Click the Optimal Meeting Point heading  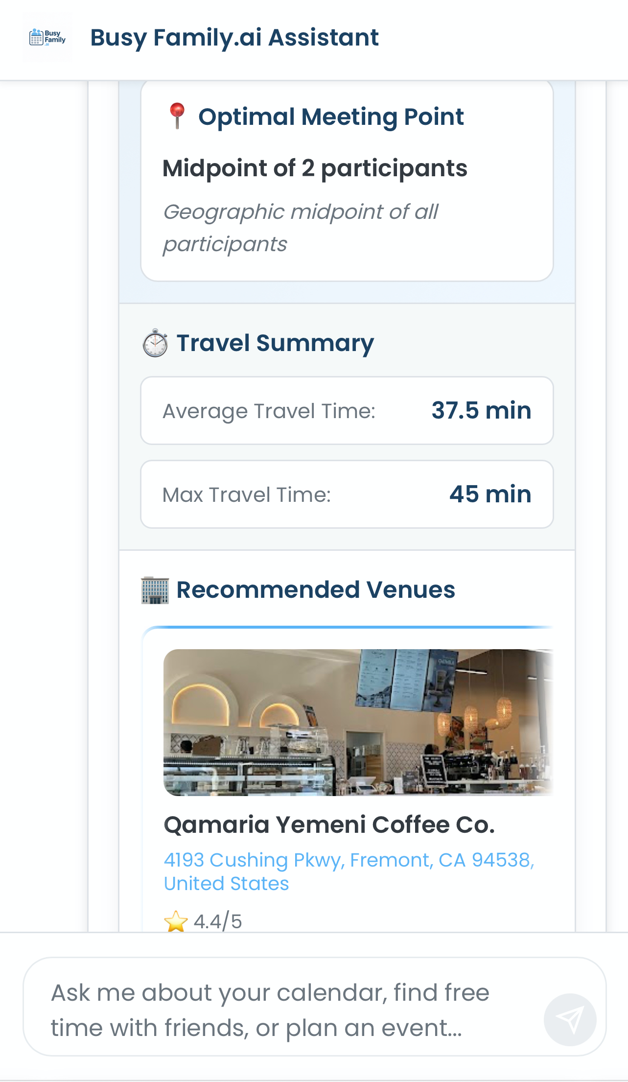tap(331, 117)
